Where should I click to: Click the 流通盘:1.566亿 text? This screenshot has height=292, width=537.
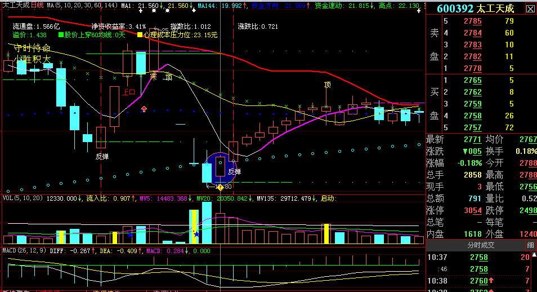point(36,26)
